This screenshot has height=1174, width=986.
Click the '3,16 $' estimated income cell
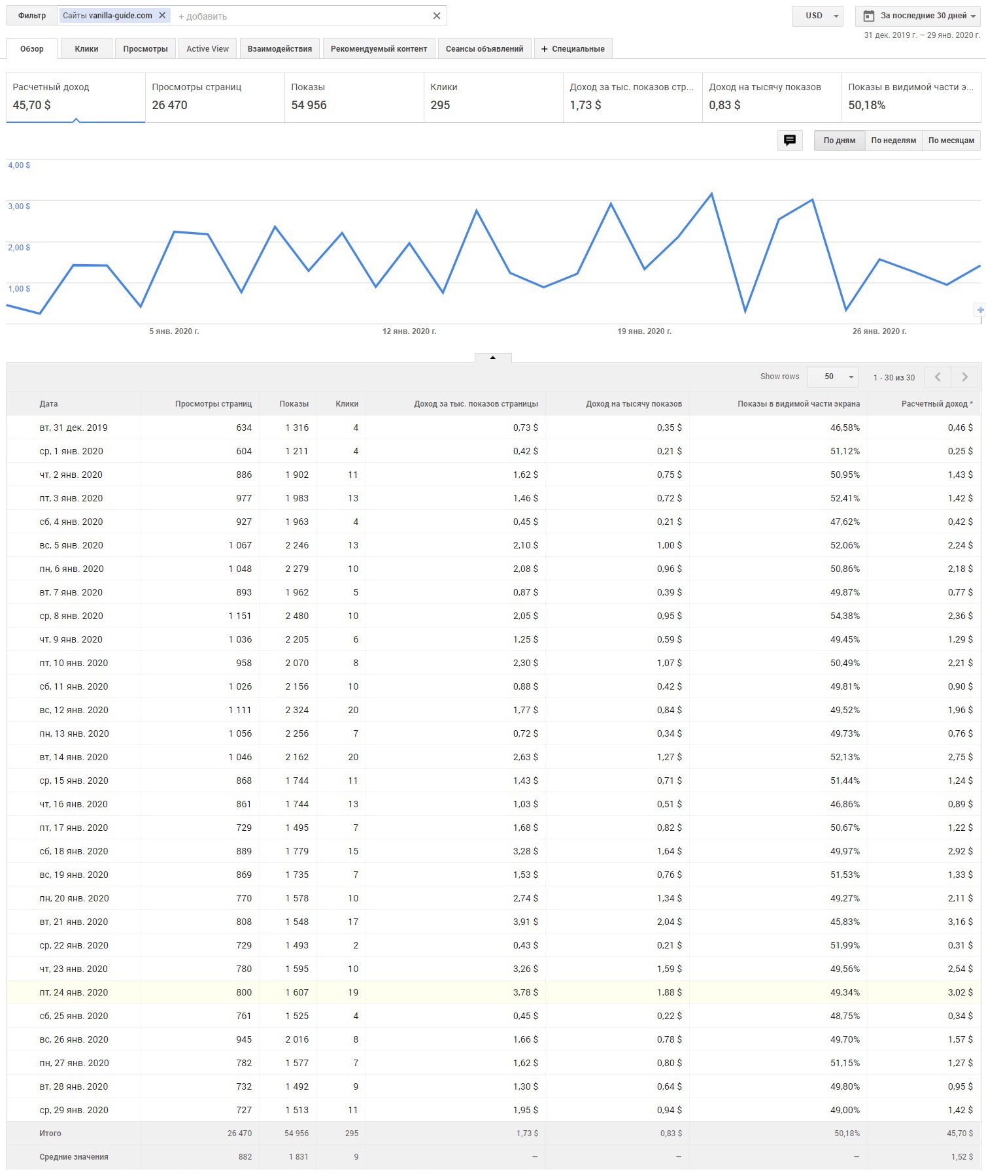[x=960, y=922]
